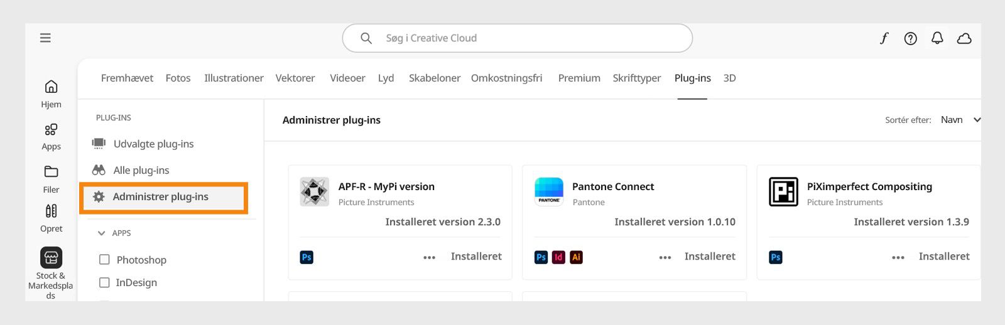Open the Pantone Connect title
1005x325 pixels.
[x=613, y=186]
